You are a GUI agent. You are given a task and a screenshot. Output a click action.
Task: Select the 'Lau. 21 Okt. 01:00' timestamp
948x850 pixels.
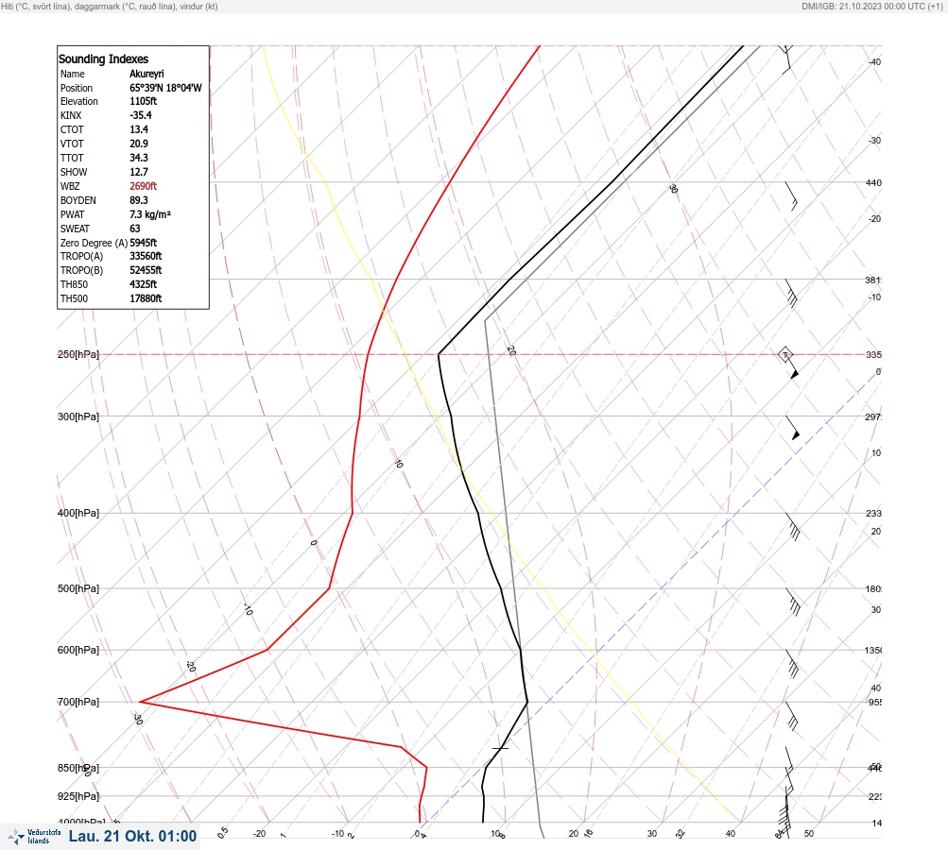point(132,836)
